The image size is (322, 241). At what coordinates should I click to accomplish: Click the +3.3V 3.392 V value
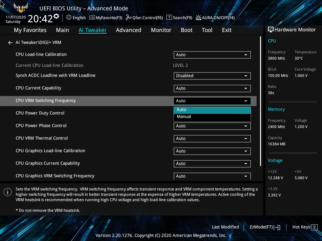pos(274,195)
